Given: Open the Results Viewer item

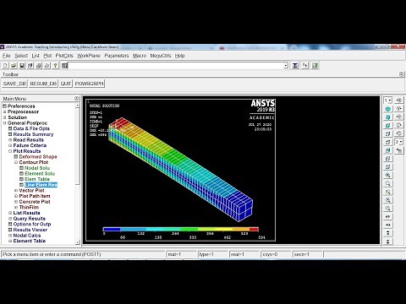Looking at the screenshot, I should 30,230.
